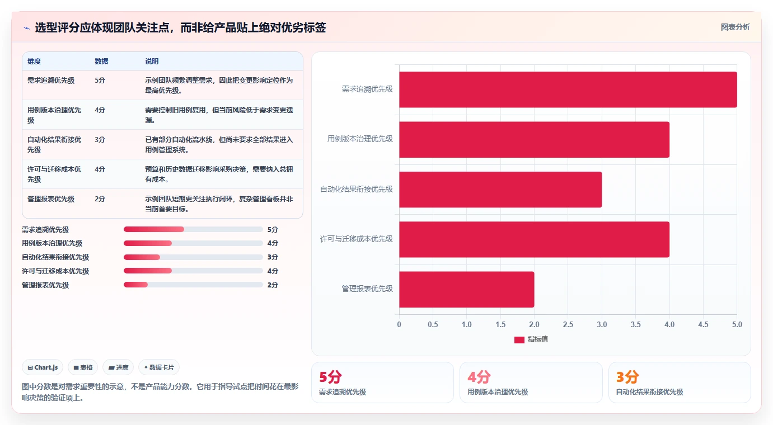Image resolution: width=773 pixels, height=425 pixels.
Task: Click the 2分 value beside 管理报表优先级 progress bar
Action: tap(273, 285)
